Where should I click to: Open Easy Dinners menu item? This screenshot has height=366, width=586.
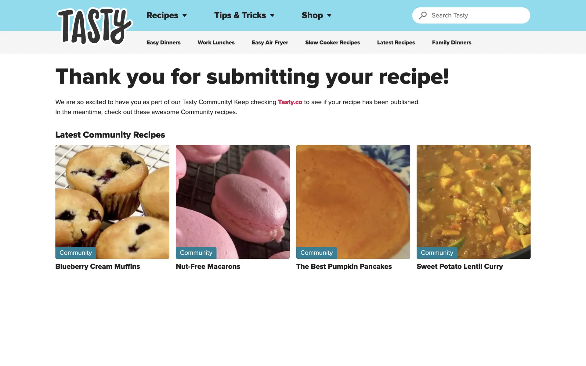(x=163, y=42)
